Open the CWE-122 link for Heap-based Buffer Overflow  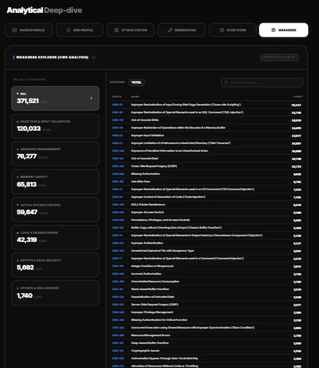pyautogui.click(x=118, y=343)
